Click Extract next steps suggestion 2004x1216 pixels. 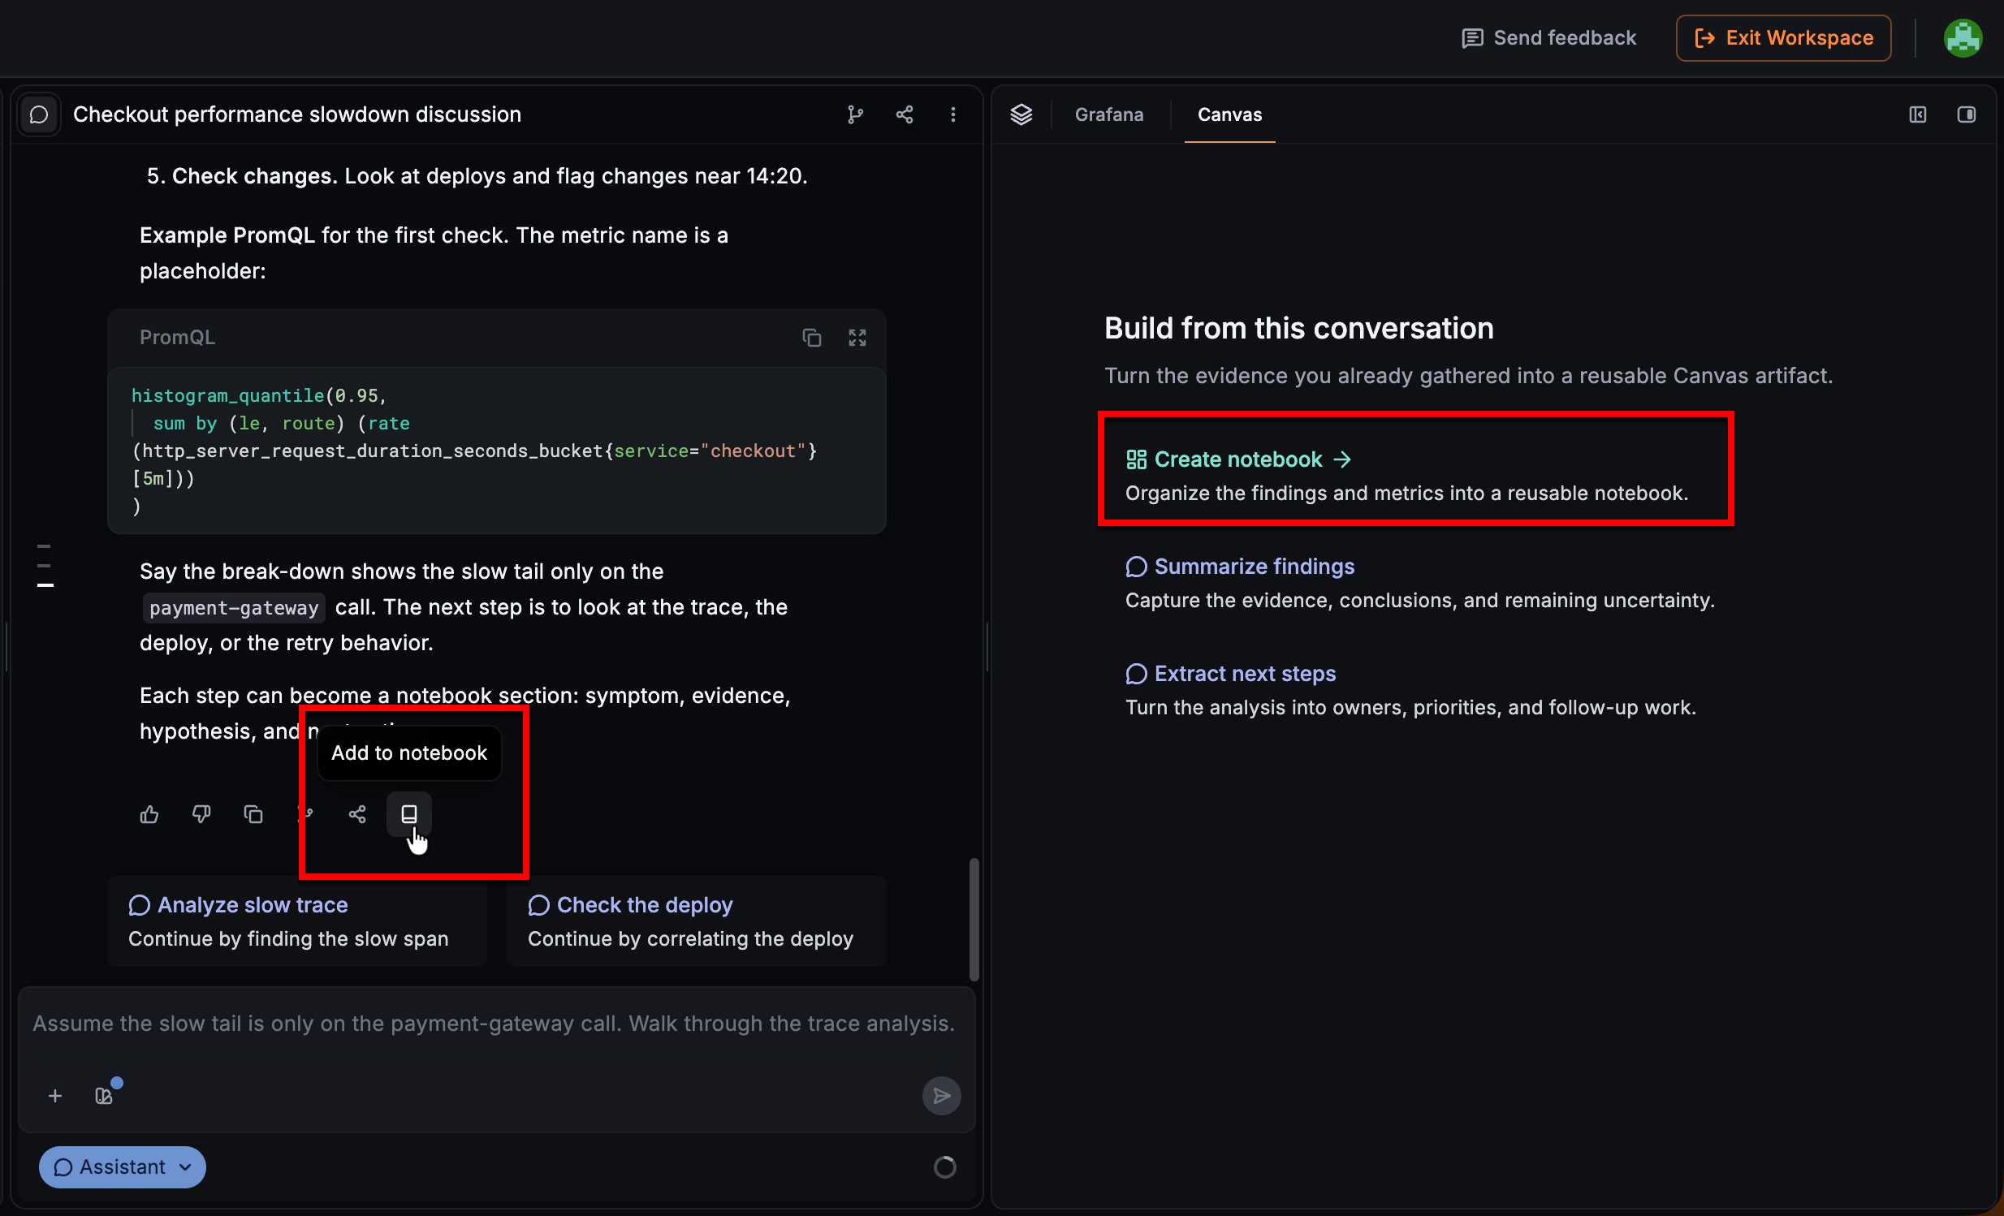1230,674
